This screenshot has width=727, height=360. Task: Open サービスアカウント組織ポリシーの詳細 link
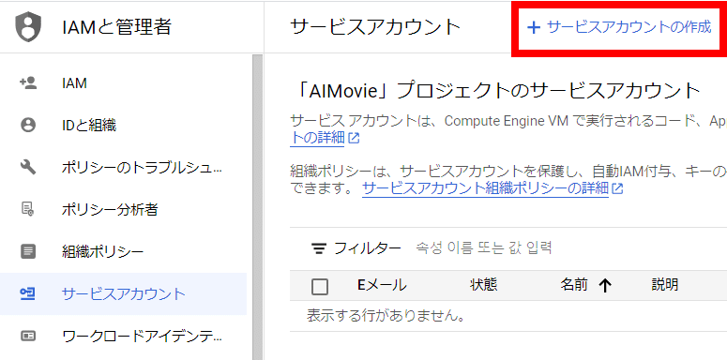click(485, 188)
